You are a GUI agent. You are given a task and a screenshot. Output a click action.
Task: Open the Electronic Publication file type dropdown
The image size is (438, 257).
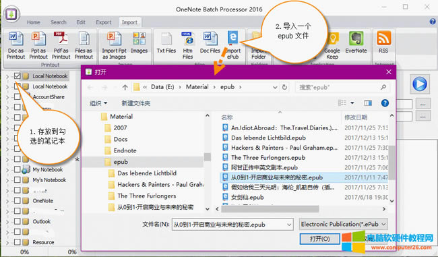point(344,224)
